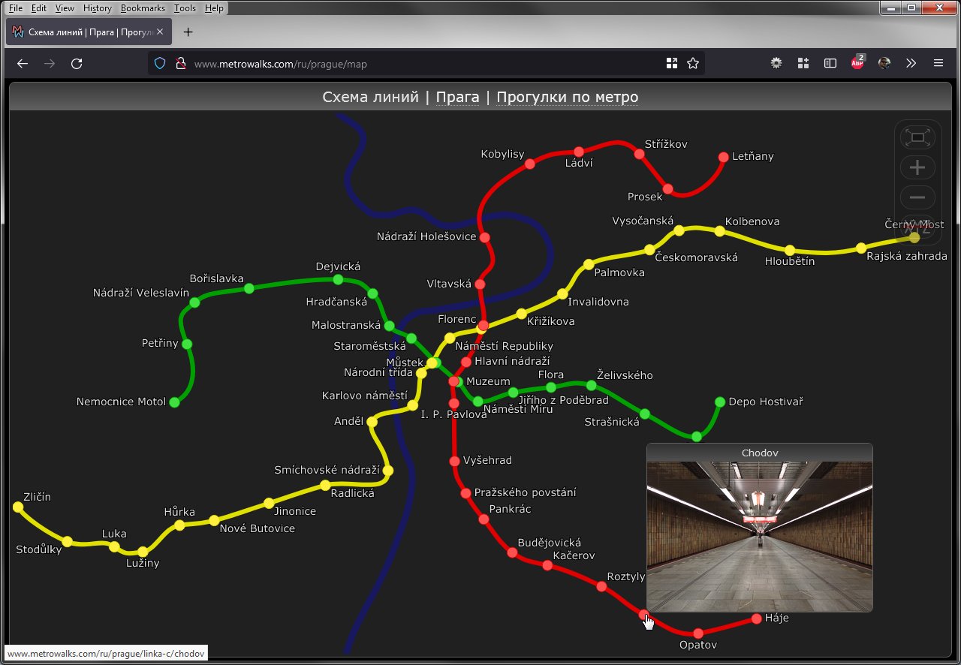
Task: Click the gear extension icon in toolbar
Action: point(776,64)
